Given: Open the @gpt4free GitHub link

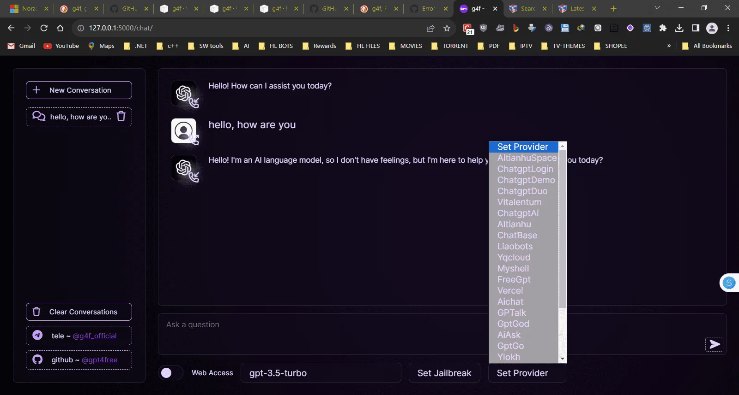Looking at the screenshot, I should [x=100, y=360].
